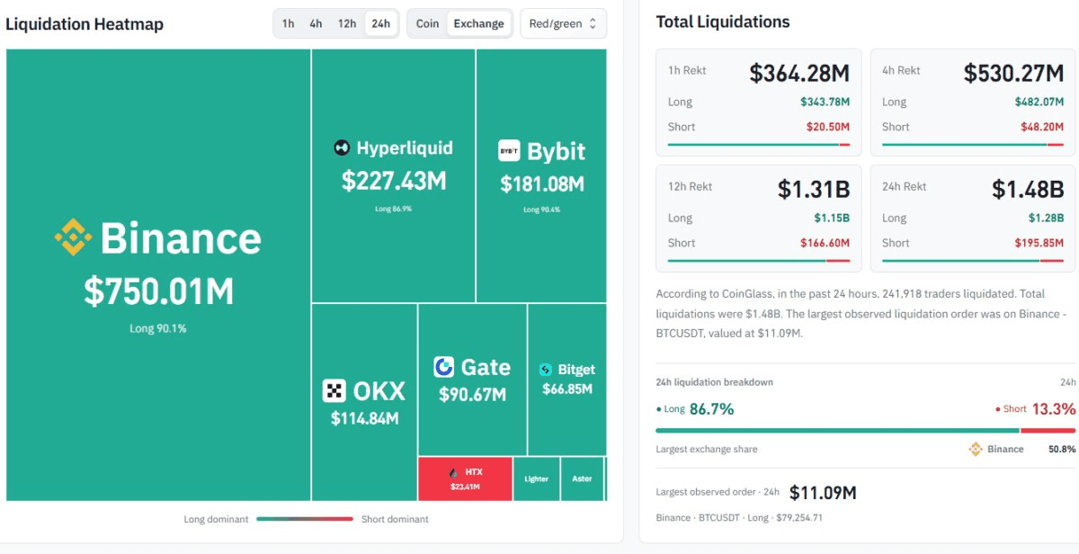
Task: Open the Lighter heatmap tile
Action: (537, 478)
